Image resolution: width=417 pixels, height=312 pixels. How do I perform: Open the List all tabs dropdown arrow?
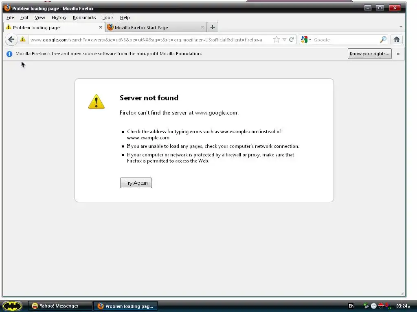pos(401,27)
